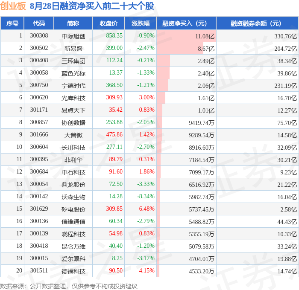Click stock name 中际旭创
The width and height of the screenshot is (299, 290).
[73, 36]
